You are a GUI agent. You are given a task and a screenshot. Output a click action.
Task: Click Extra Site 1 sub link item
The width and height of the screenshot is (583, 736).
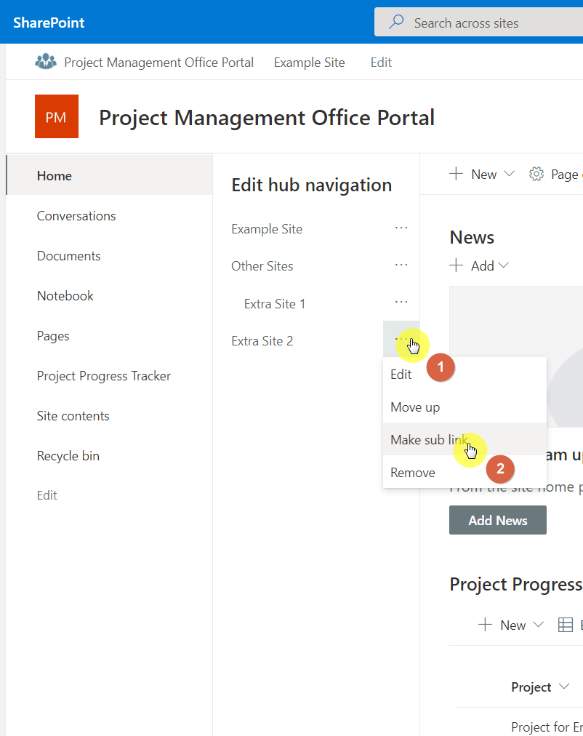click(275, 304)
